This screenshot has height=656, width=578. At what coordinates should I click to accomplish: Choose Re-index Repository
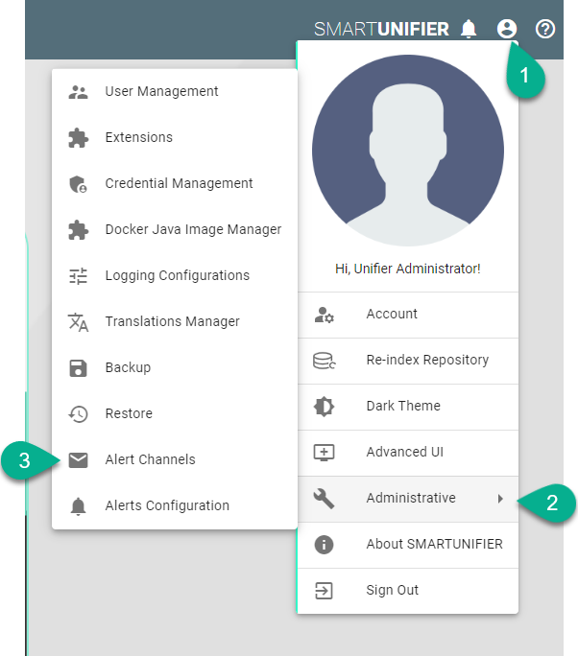[x=427, y=361]
